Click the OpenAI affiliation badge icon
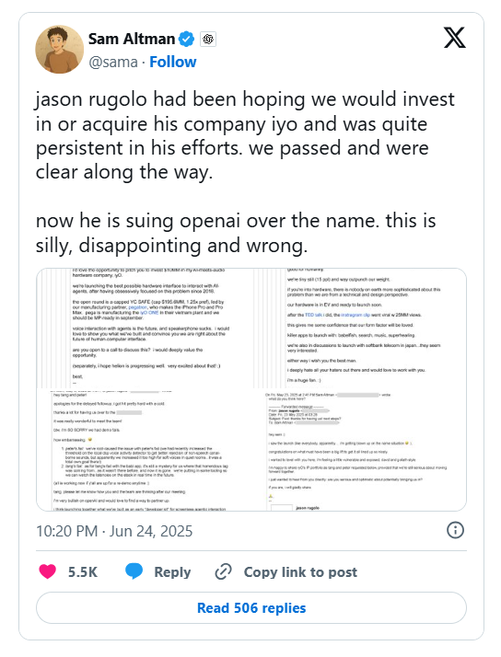This screenshot has width=501, height=657. 208,40
